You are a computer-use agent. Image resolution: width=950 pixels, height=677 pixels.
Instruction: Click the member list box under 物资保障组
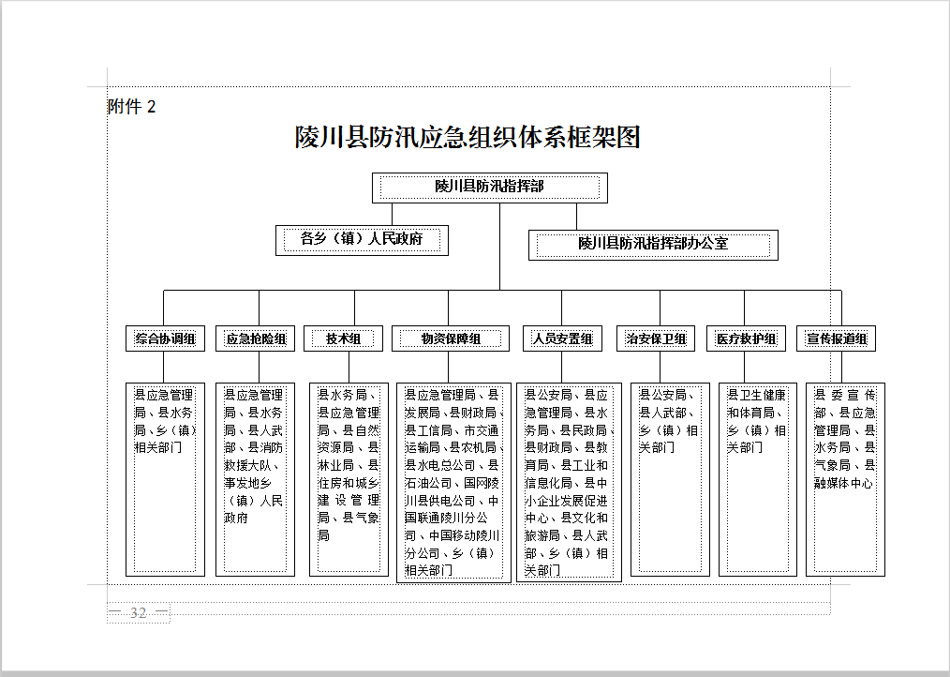click(x=453, y=482)
